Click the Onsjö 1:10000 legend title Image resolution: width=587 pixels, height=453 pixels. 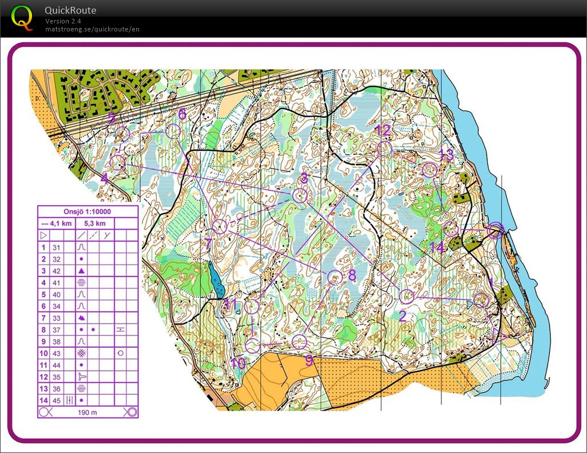tap(88, 211)
